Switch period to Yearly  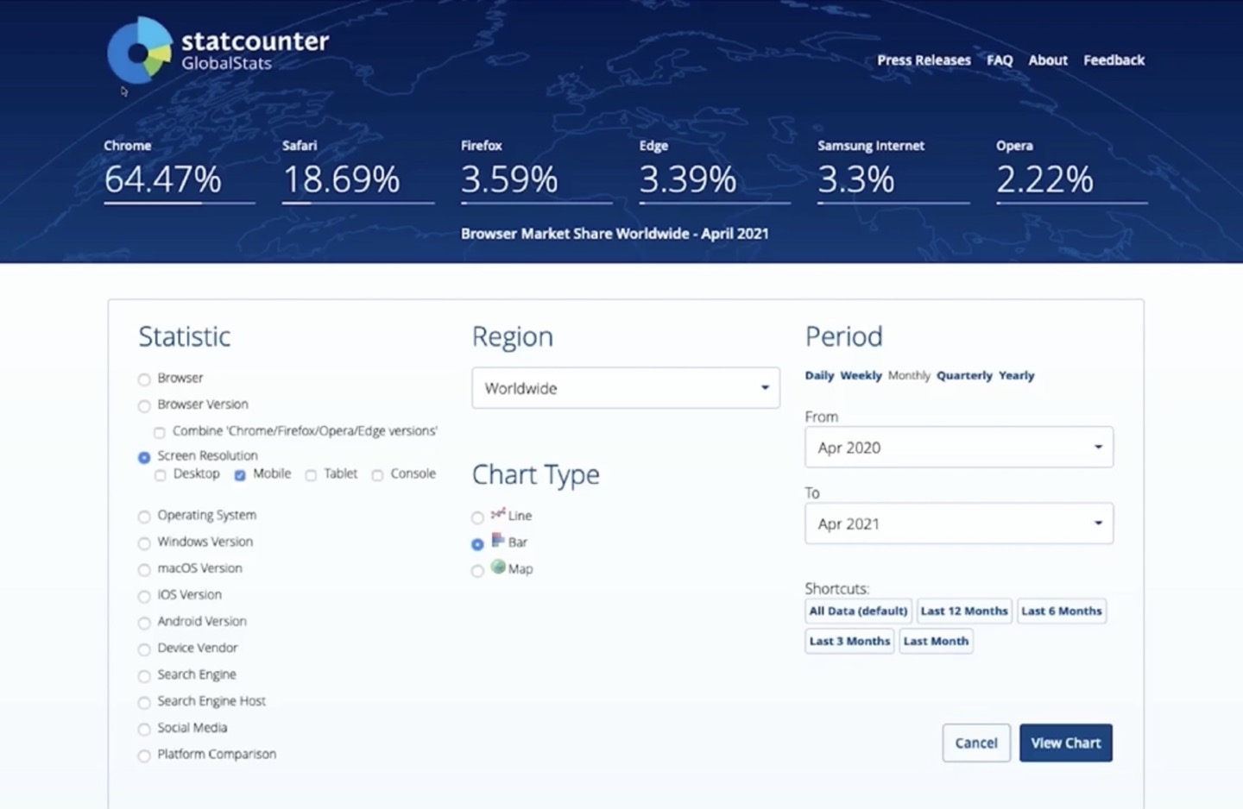click(1016, 375)
